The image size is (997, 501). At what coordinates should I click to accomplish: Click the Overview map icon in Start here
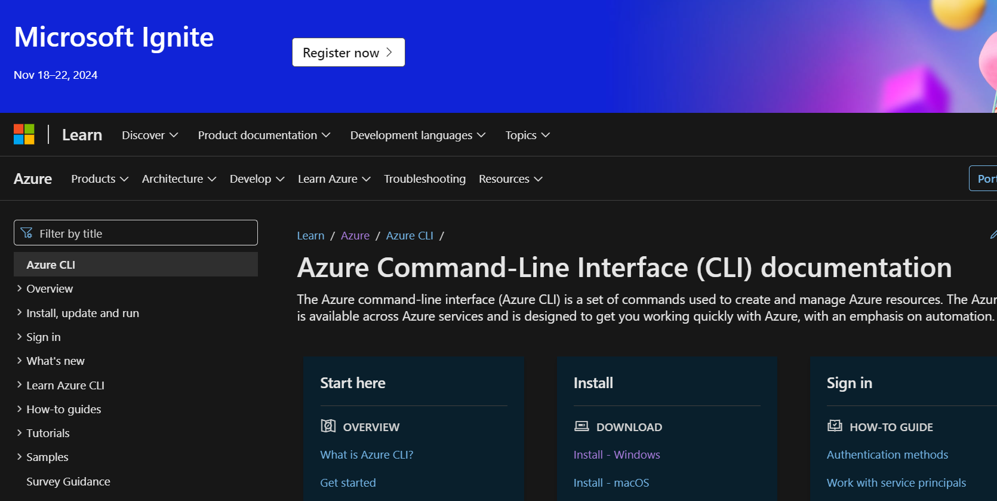click(x=328, y=426)
